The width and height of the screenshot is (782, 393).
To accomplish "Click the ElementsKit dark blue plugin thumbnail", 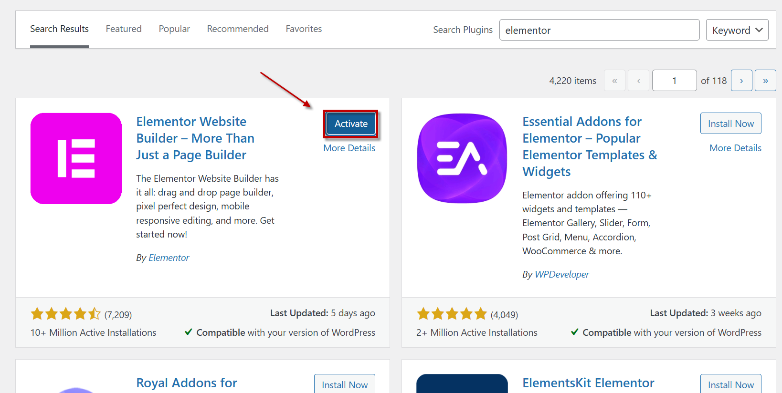I will 462,384.
